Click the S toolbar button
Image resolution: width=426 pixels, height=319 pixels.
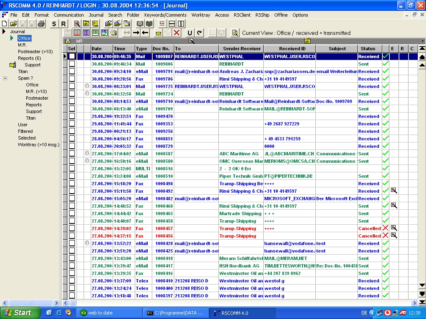pos(54,24)
